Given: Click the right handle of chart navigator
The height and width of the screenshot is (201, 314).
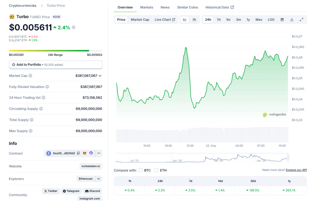Looking at the screenshot, I should click(x=288, y=158).
